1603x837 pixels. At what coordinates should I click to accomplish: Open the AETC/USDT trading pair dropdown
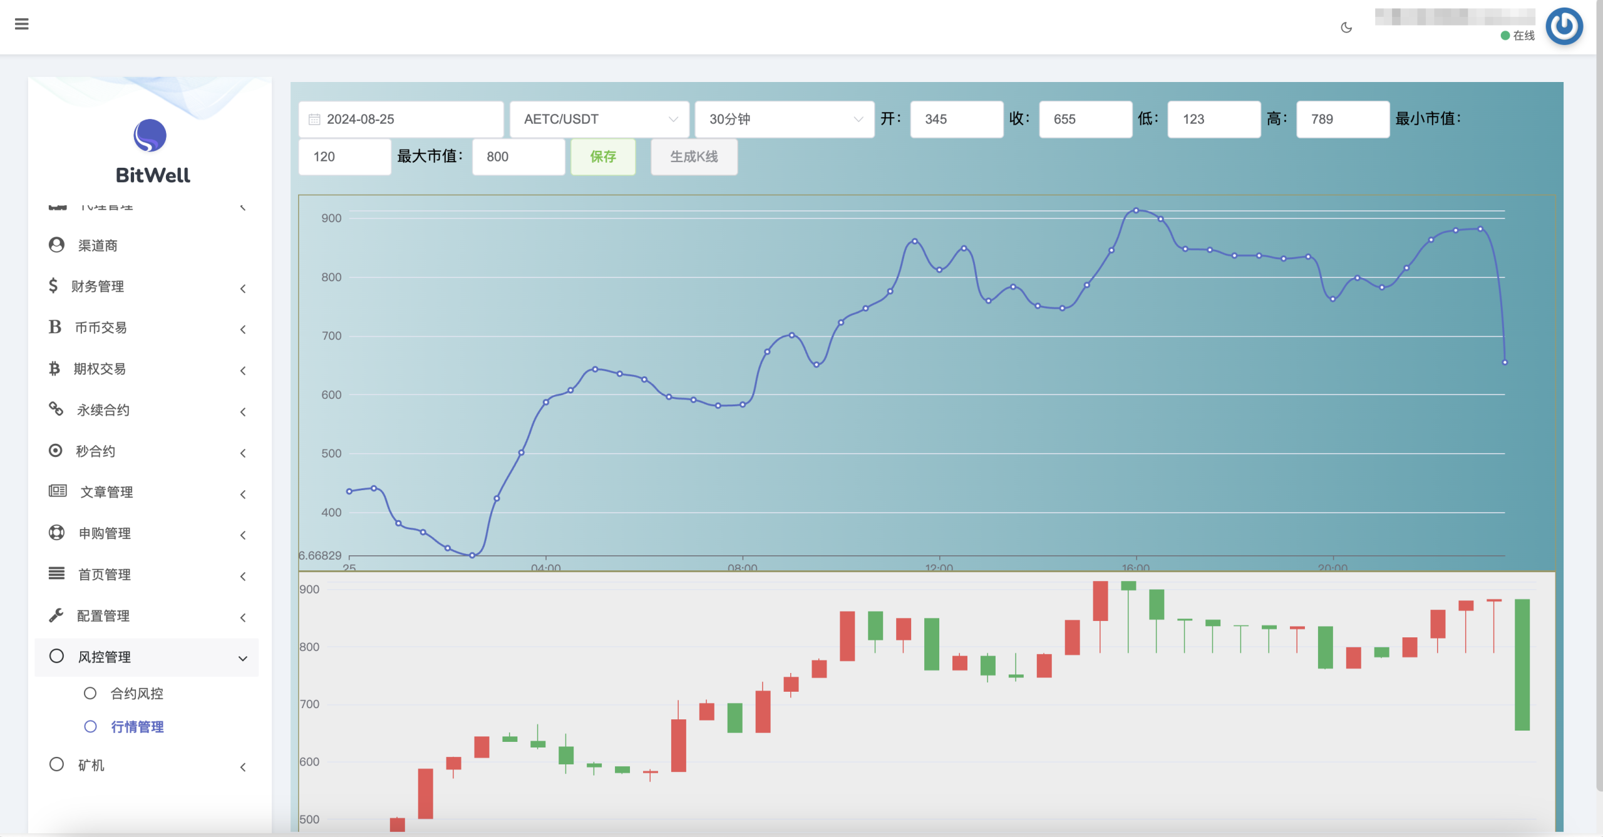pyautogui.click(x=599, y=120)
